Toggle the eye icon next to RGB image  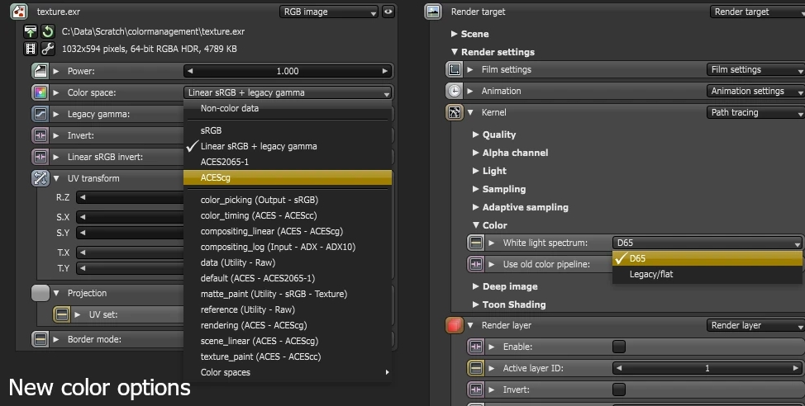click(388, 12)
